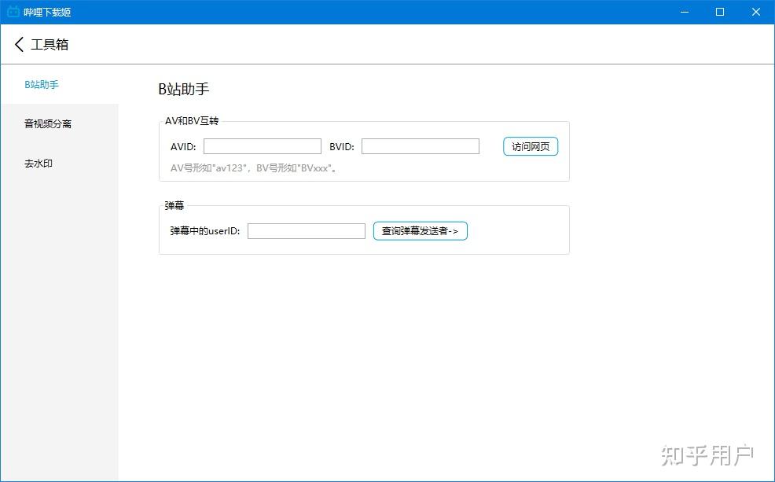This screenshot has width=775, height=482.
Task: Close the 哔哩下载姬 window
Action: click(x=756, y=12)
